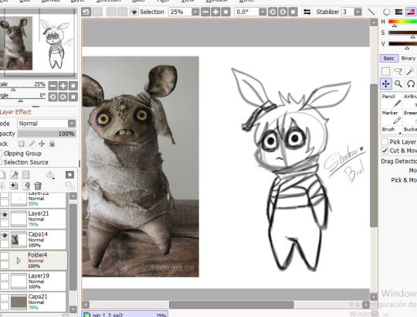This screenshot has width=417, height=317.
Task: Select the Capa21 layer
Action: point(33,302)
